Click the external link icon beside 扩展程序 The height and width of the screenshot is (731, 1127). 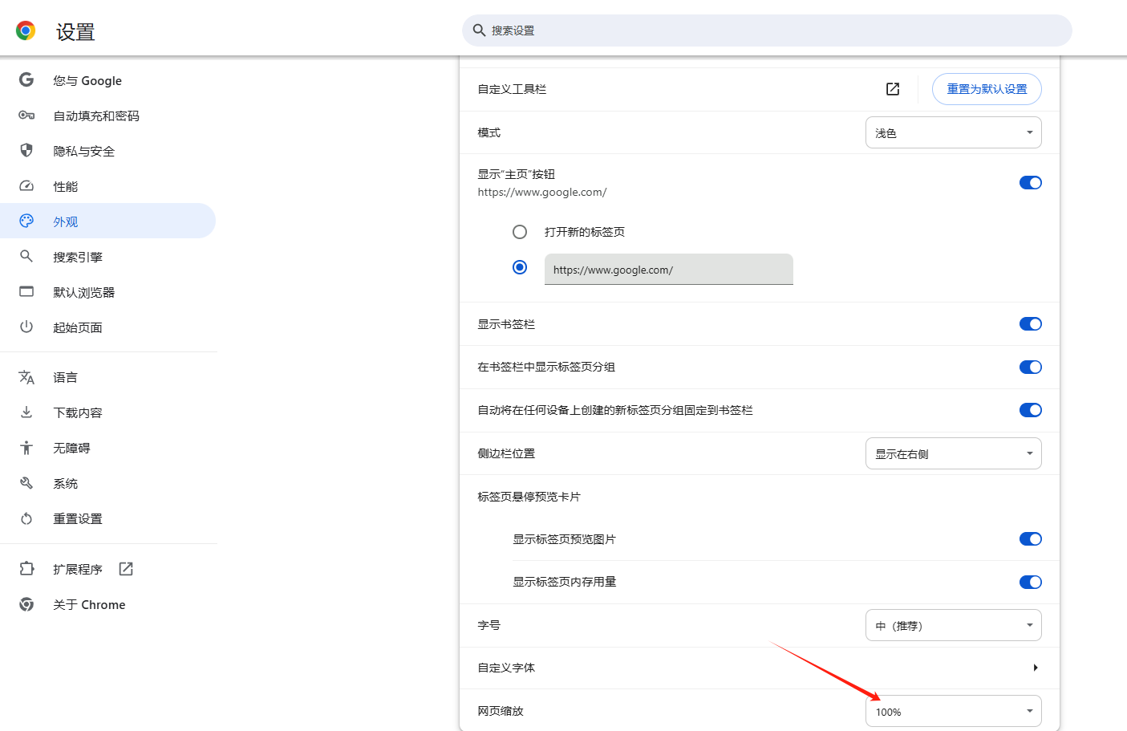(x=126, y=569)
